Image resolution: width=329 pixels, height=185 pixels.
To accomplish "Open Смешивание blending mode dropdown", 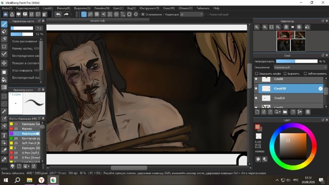I will (300, 67).
